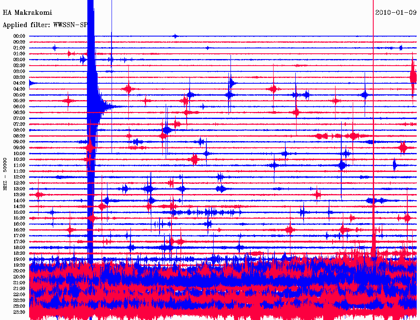The width and height of the screenshot is (420, 320).
Task: Select the 02:30 time row label
Action: [19, 66]
